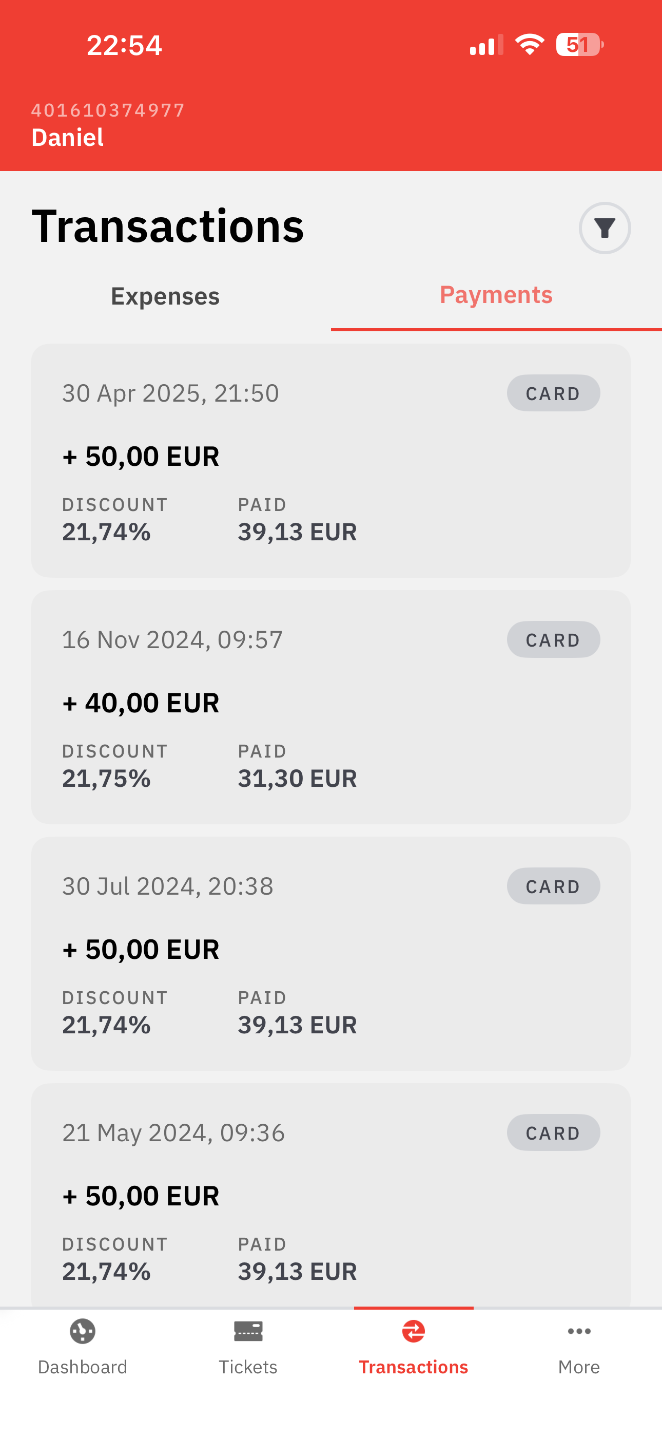Tap the Dashboard icon in bottom bar

tap(83, 1331)
